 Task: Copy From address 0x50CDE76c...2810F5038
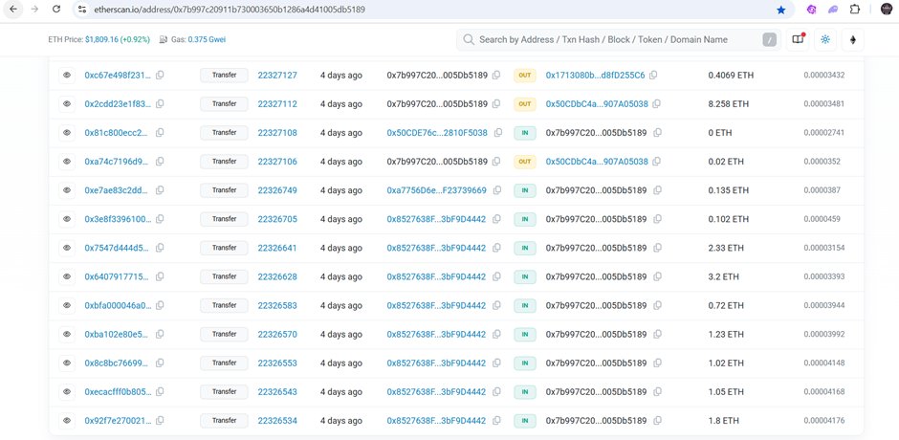(x=497, y=133)
